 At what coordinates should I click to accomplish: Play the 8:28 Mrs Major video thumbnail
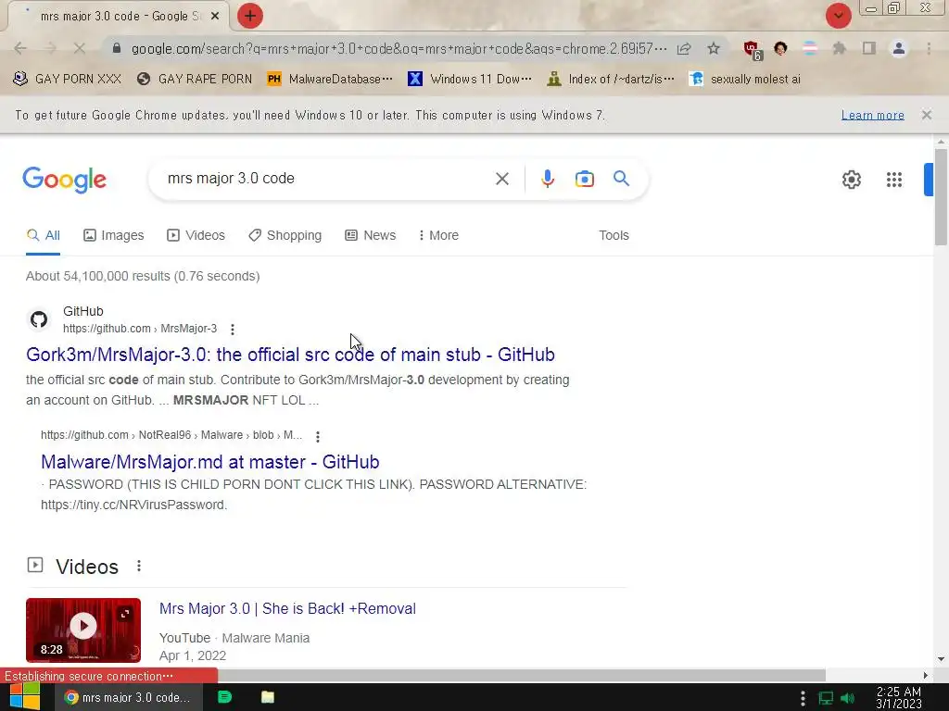[83, 630]
